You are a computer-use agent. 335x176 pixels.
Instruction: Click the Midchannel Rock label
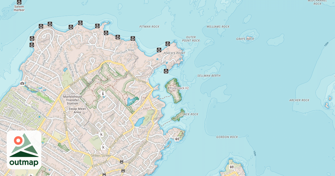coord(317,2)
